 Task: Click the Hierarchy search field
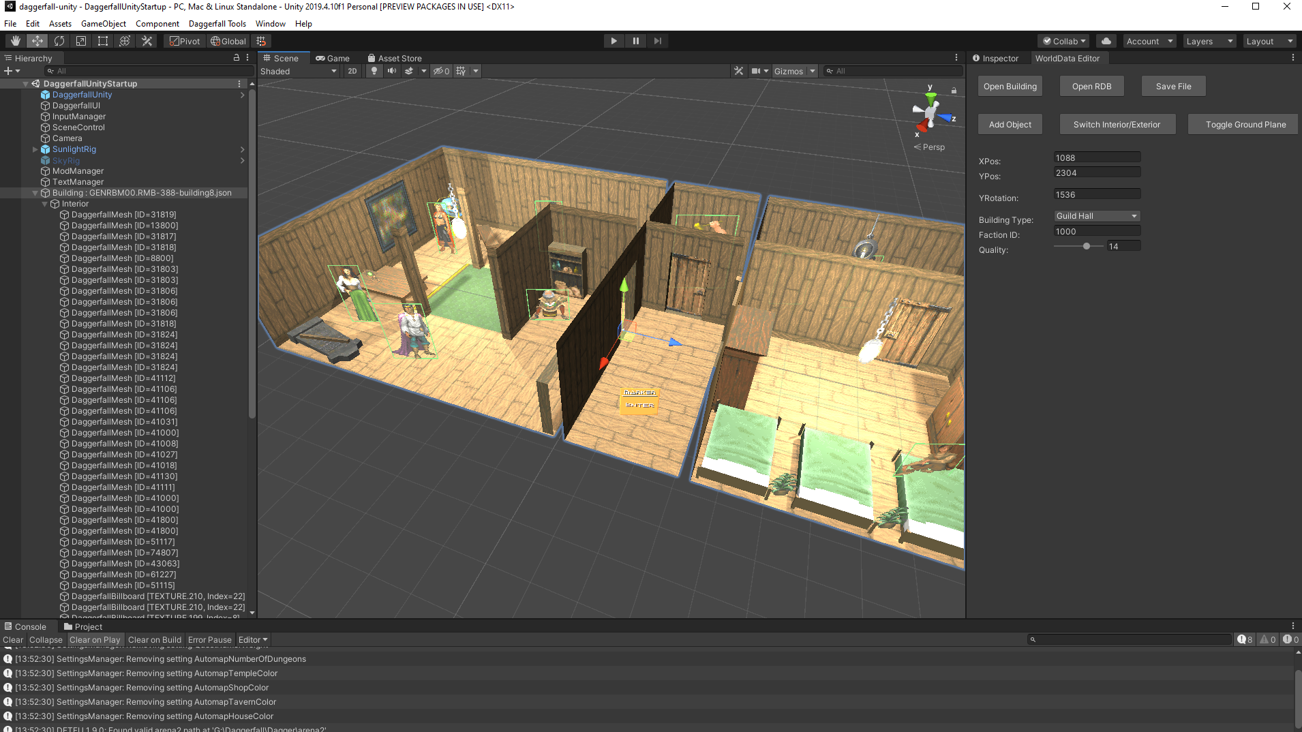click(149, 71)
